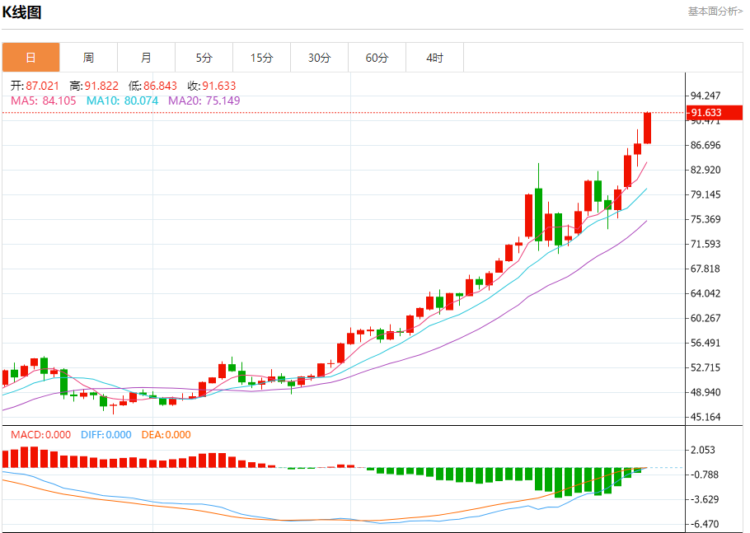Open the 15分 interval chart
The height and width of the screenshot is (533, 750).
tap(261, 58)
